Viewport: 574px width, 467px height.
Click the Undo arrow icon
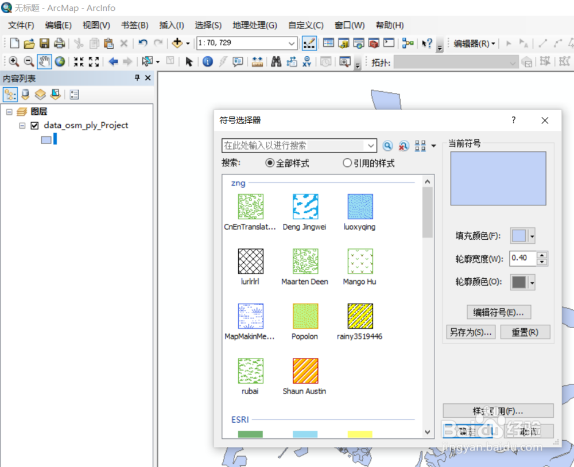pos(143,43)
